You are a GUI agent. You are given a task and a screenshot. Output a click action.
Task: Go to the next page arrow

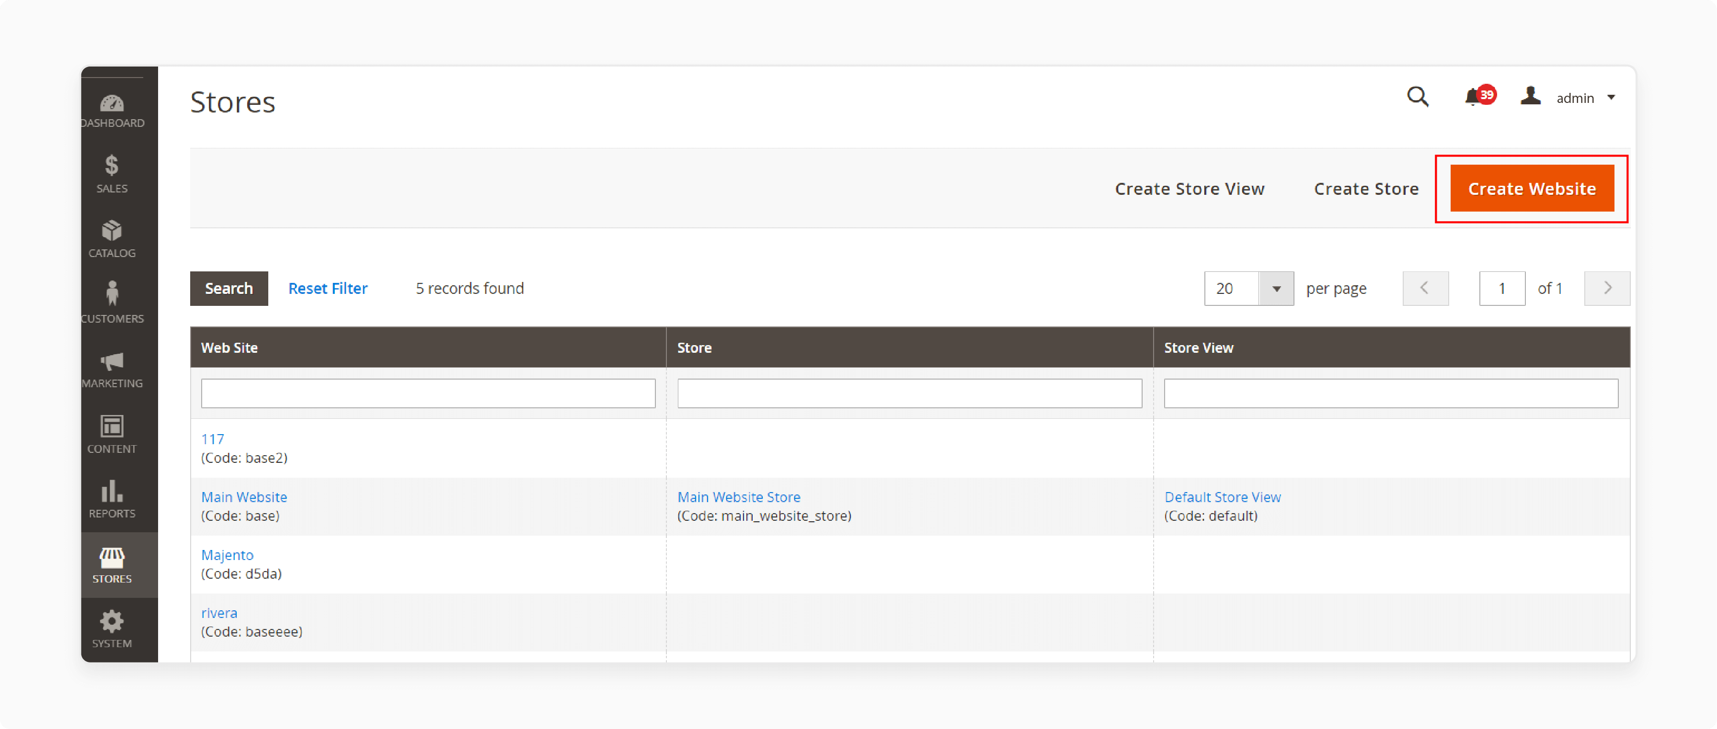(x=1606, y=288)
